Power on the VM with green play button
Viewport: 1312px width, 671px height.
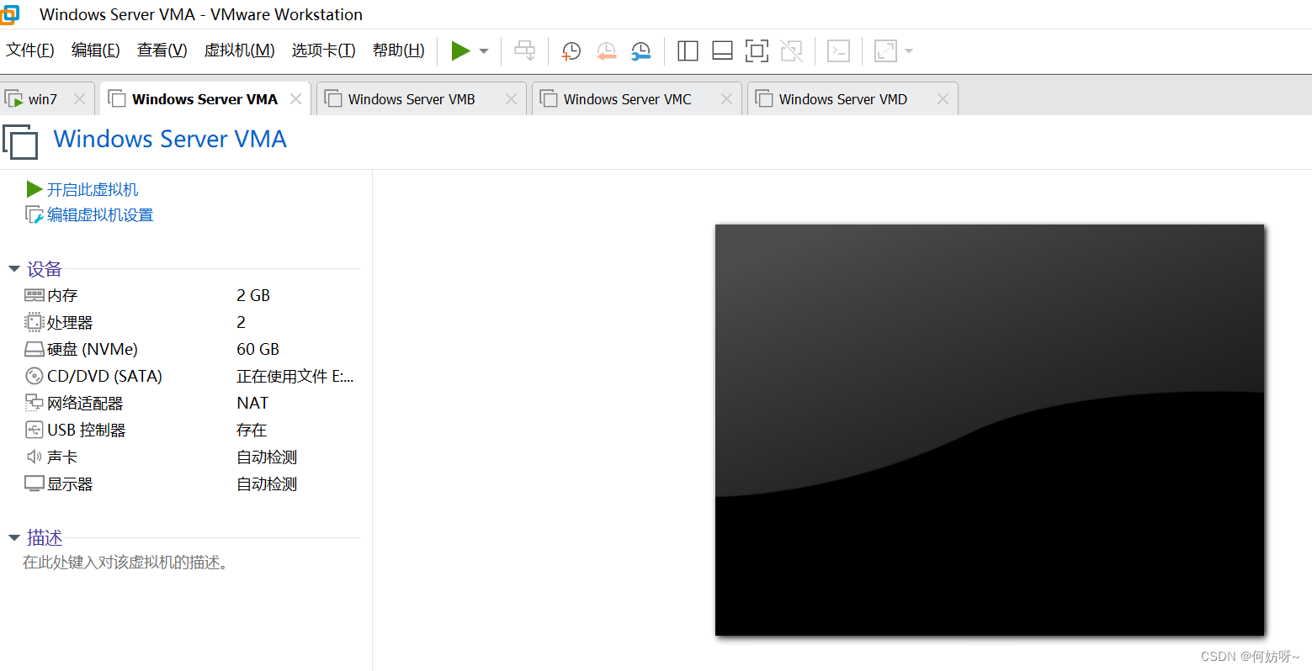click(460, 50)
